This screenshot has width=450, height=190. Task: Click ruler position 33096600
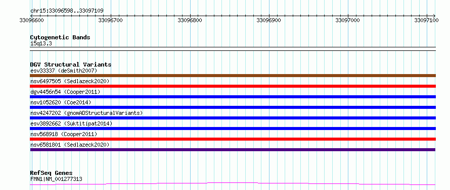(31, 20)
